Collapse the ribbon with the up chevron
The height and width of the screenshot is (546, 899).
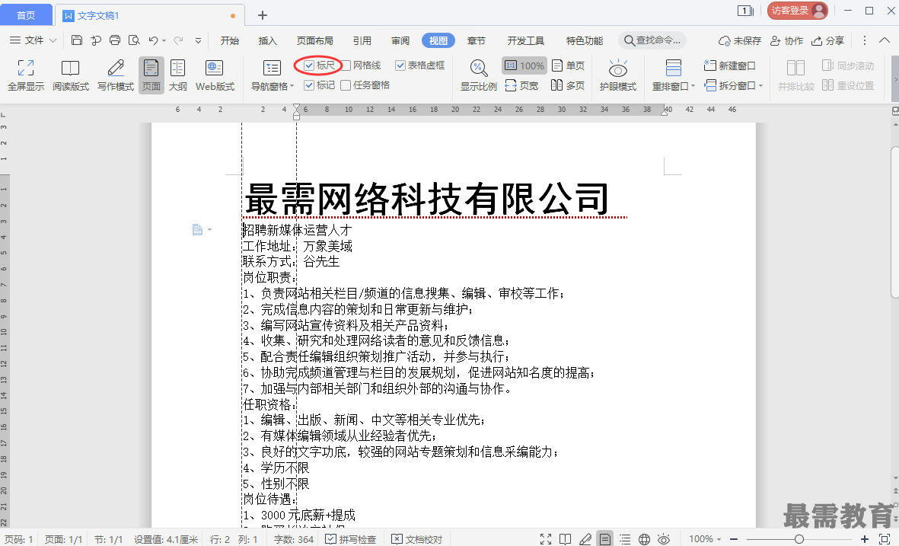(x=885, y=40)
